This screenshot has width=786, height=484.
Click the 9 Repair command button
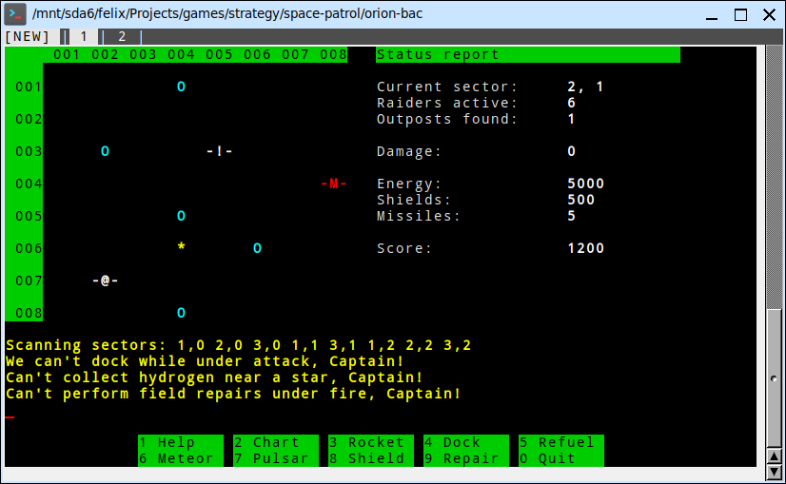[x=466, y=458]
